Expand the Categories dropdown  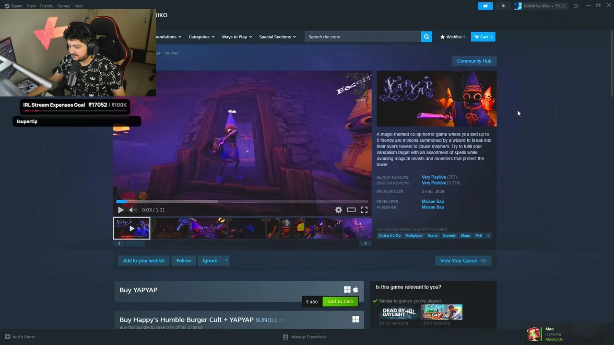[x=201, y=37]
